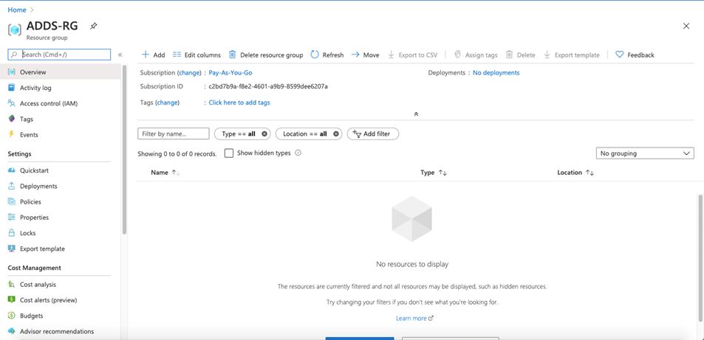Click the hidden types info icon
The height and width of the screenshot is (340, 704).
[x=298, y=153]
